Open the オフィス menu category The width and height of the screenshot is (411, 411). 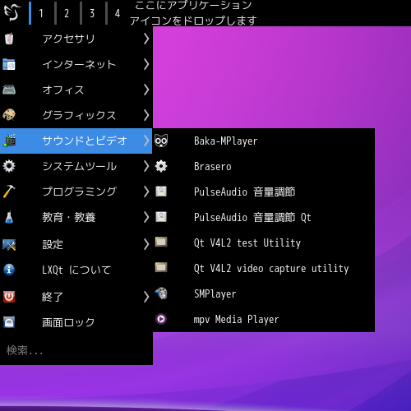[x=76, y=90]
